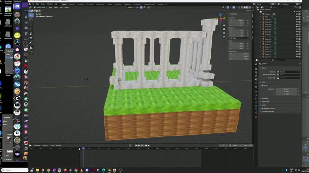Open the viewport Object menu
The height and width of the screenshot is (173, 309).
tap(67, 7)
